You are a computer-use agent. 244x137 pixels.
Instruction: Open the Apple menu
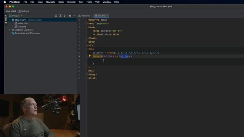(5, 2)
